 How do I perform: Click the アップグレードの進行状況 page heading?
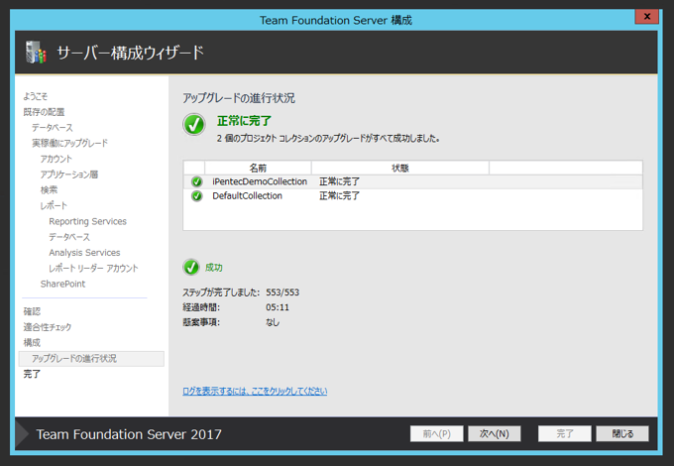239,98
